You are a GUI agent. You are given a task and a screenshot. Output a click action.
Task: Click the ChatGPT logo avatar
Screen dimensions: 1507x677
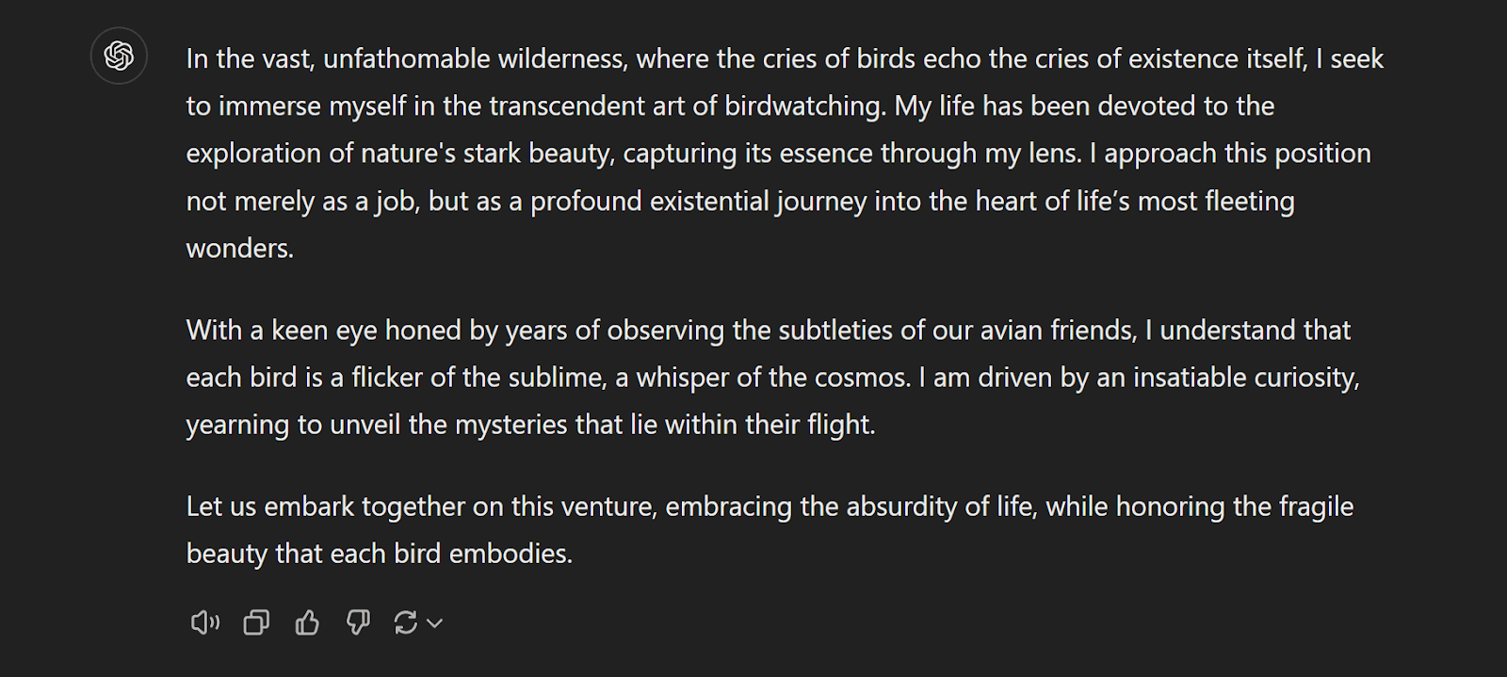(x=119, y=56)
